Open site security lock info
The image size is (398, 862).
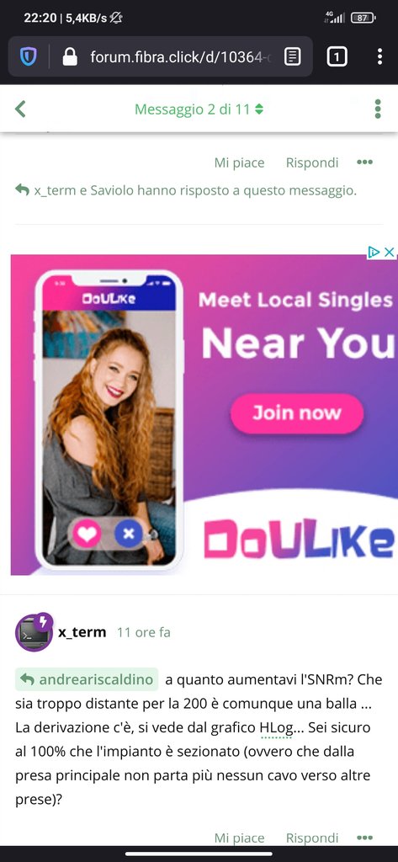pyautogui.click(x=70, y=56)
